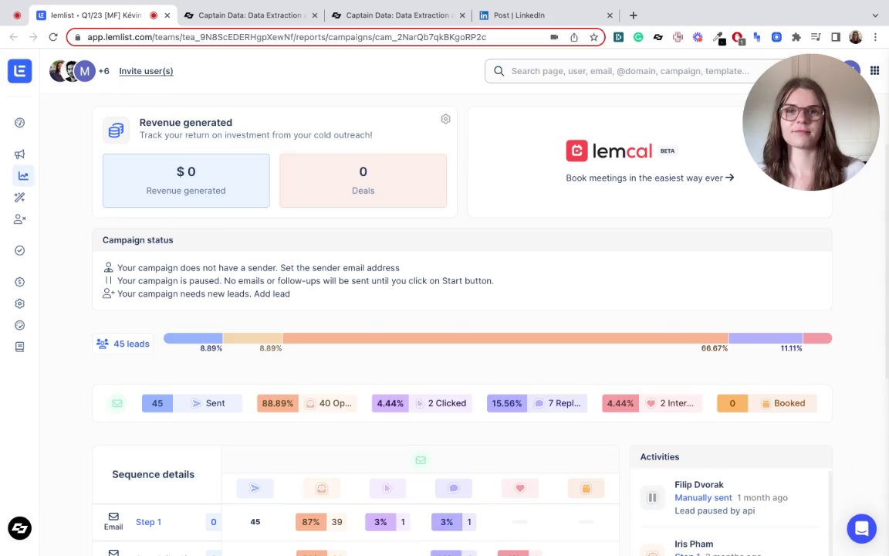Click the app grid icon top right
The width and height of the screenshot is (889, 556).
tap(875, 71)
